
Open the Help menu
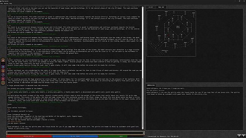(11, 3)
